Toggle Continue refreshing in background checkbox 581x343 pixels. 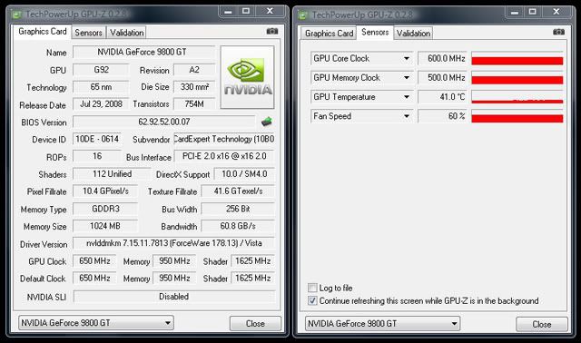pyautogui.click(x=312, y=300)
